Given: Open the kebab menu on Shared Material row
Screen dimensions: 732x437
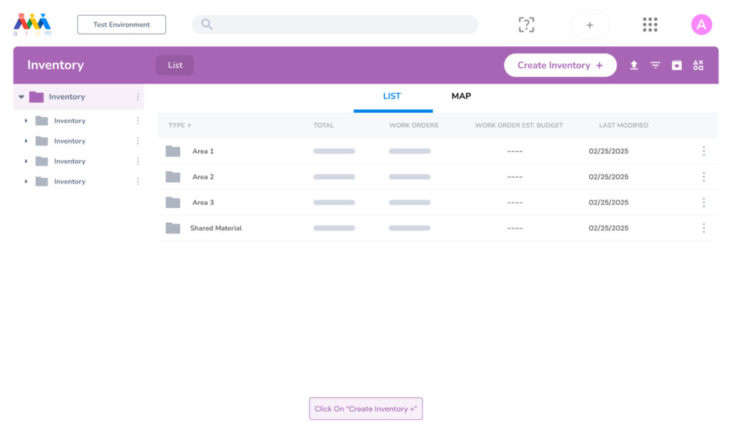Looking at the screenshot, I should pos(703,228).
